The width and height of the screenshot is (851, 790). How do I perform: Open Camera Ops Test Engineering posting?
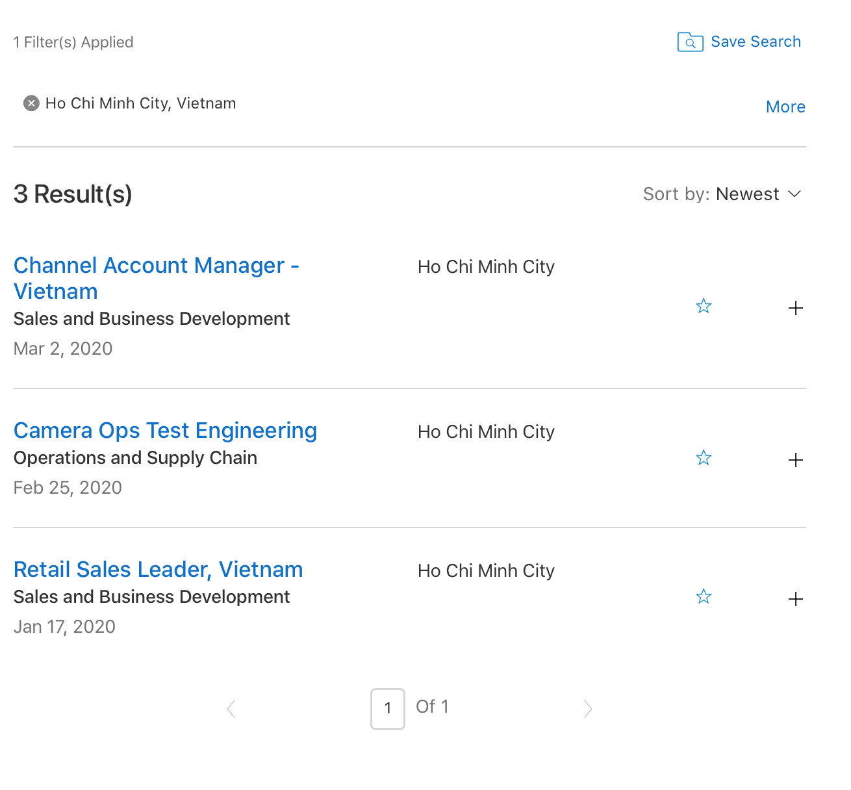(165, 431)
